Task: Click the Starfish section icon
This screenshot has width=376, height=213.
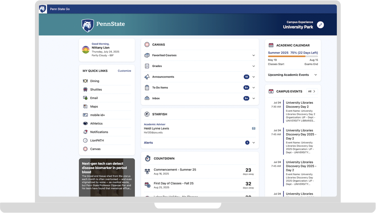Action: 147,114
